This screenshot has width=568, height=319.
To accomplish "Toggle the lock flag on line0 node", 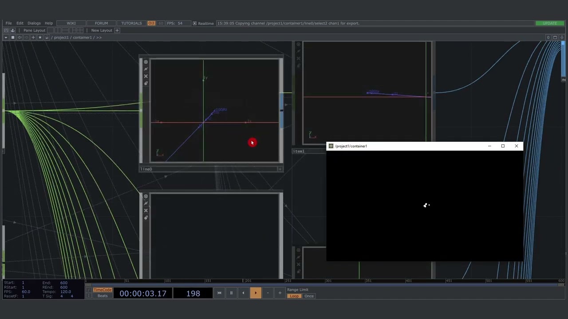I will [x=146, y=83].
